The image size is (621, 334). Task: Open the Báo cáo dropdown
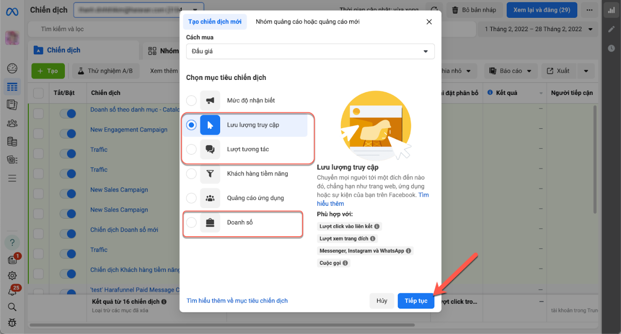(x=510, y=71)
